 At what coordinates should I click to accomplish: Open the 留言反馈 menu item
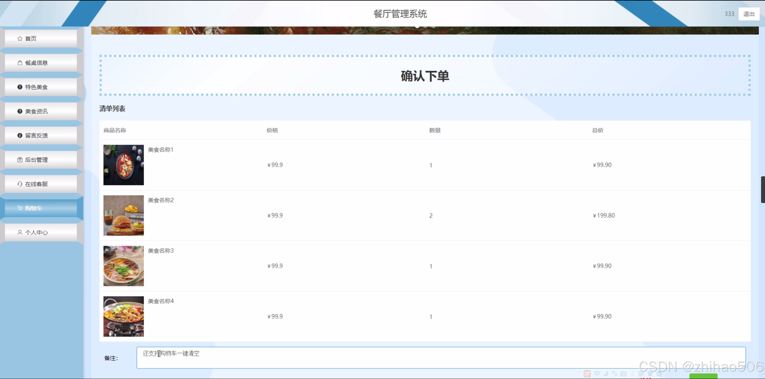[x=41, y=135]
